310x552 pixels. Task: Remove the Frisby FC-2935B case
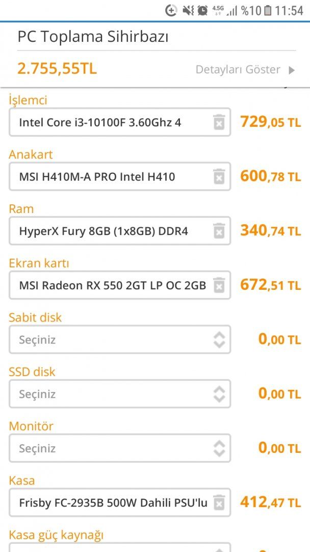[x=219, y=502]
